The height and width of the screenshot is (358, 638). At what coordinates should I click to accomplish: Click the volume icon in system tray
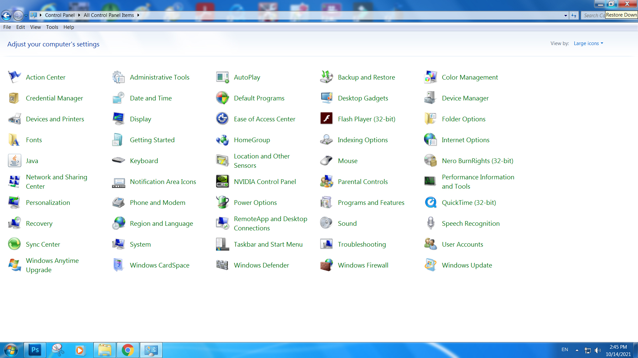(598, 350)
